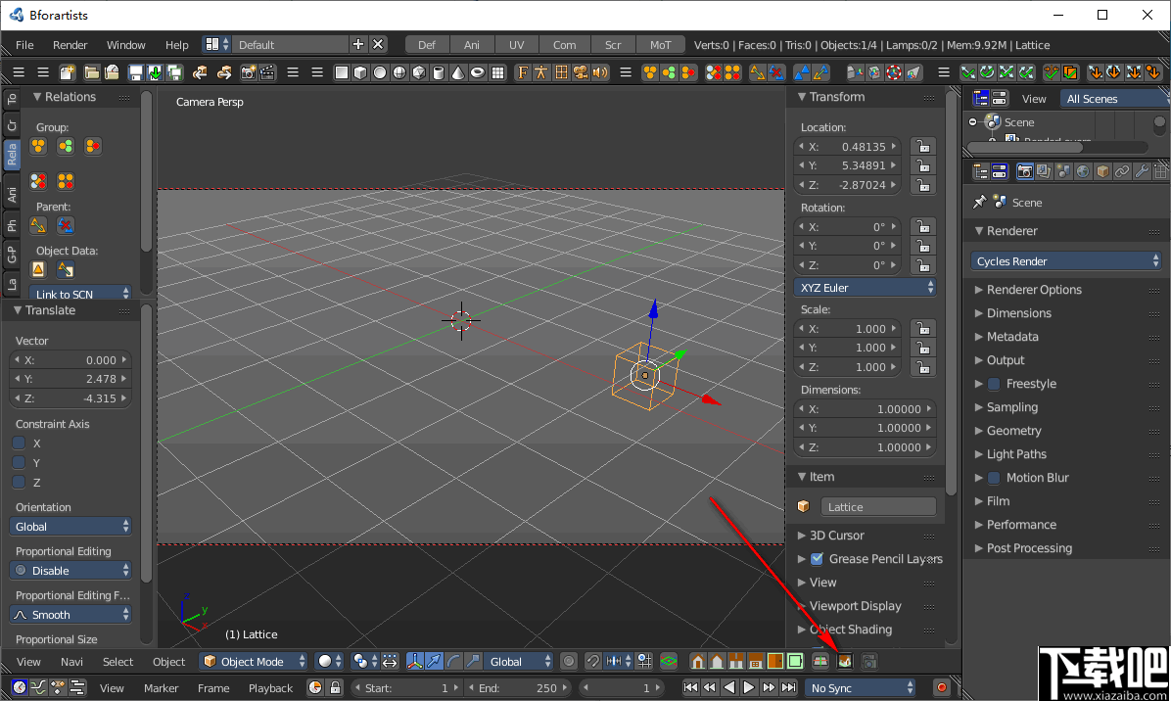Add a UV sphere from the toolbar

[x=399, y=72]
